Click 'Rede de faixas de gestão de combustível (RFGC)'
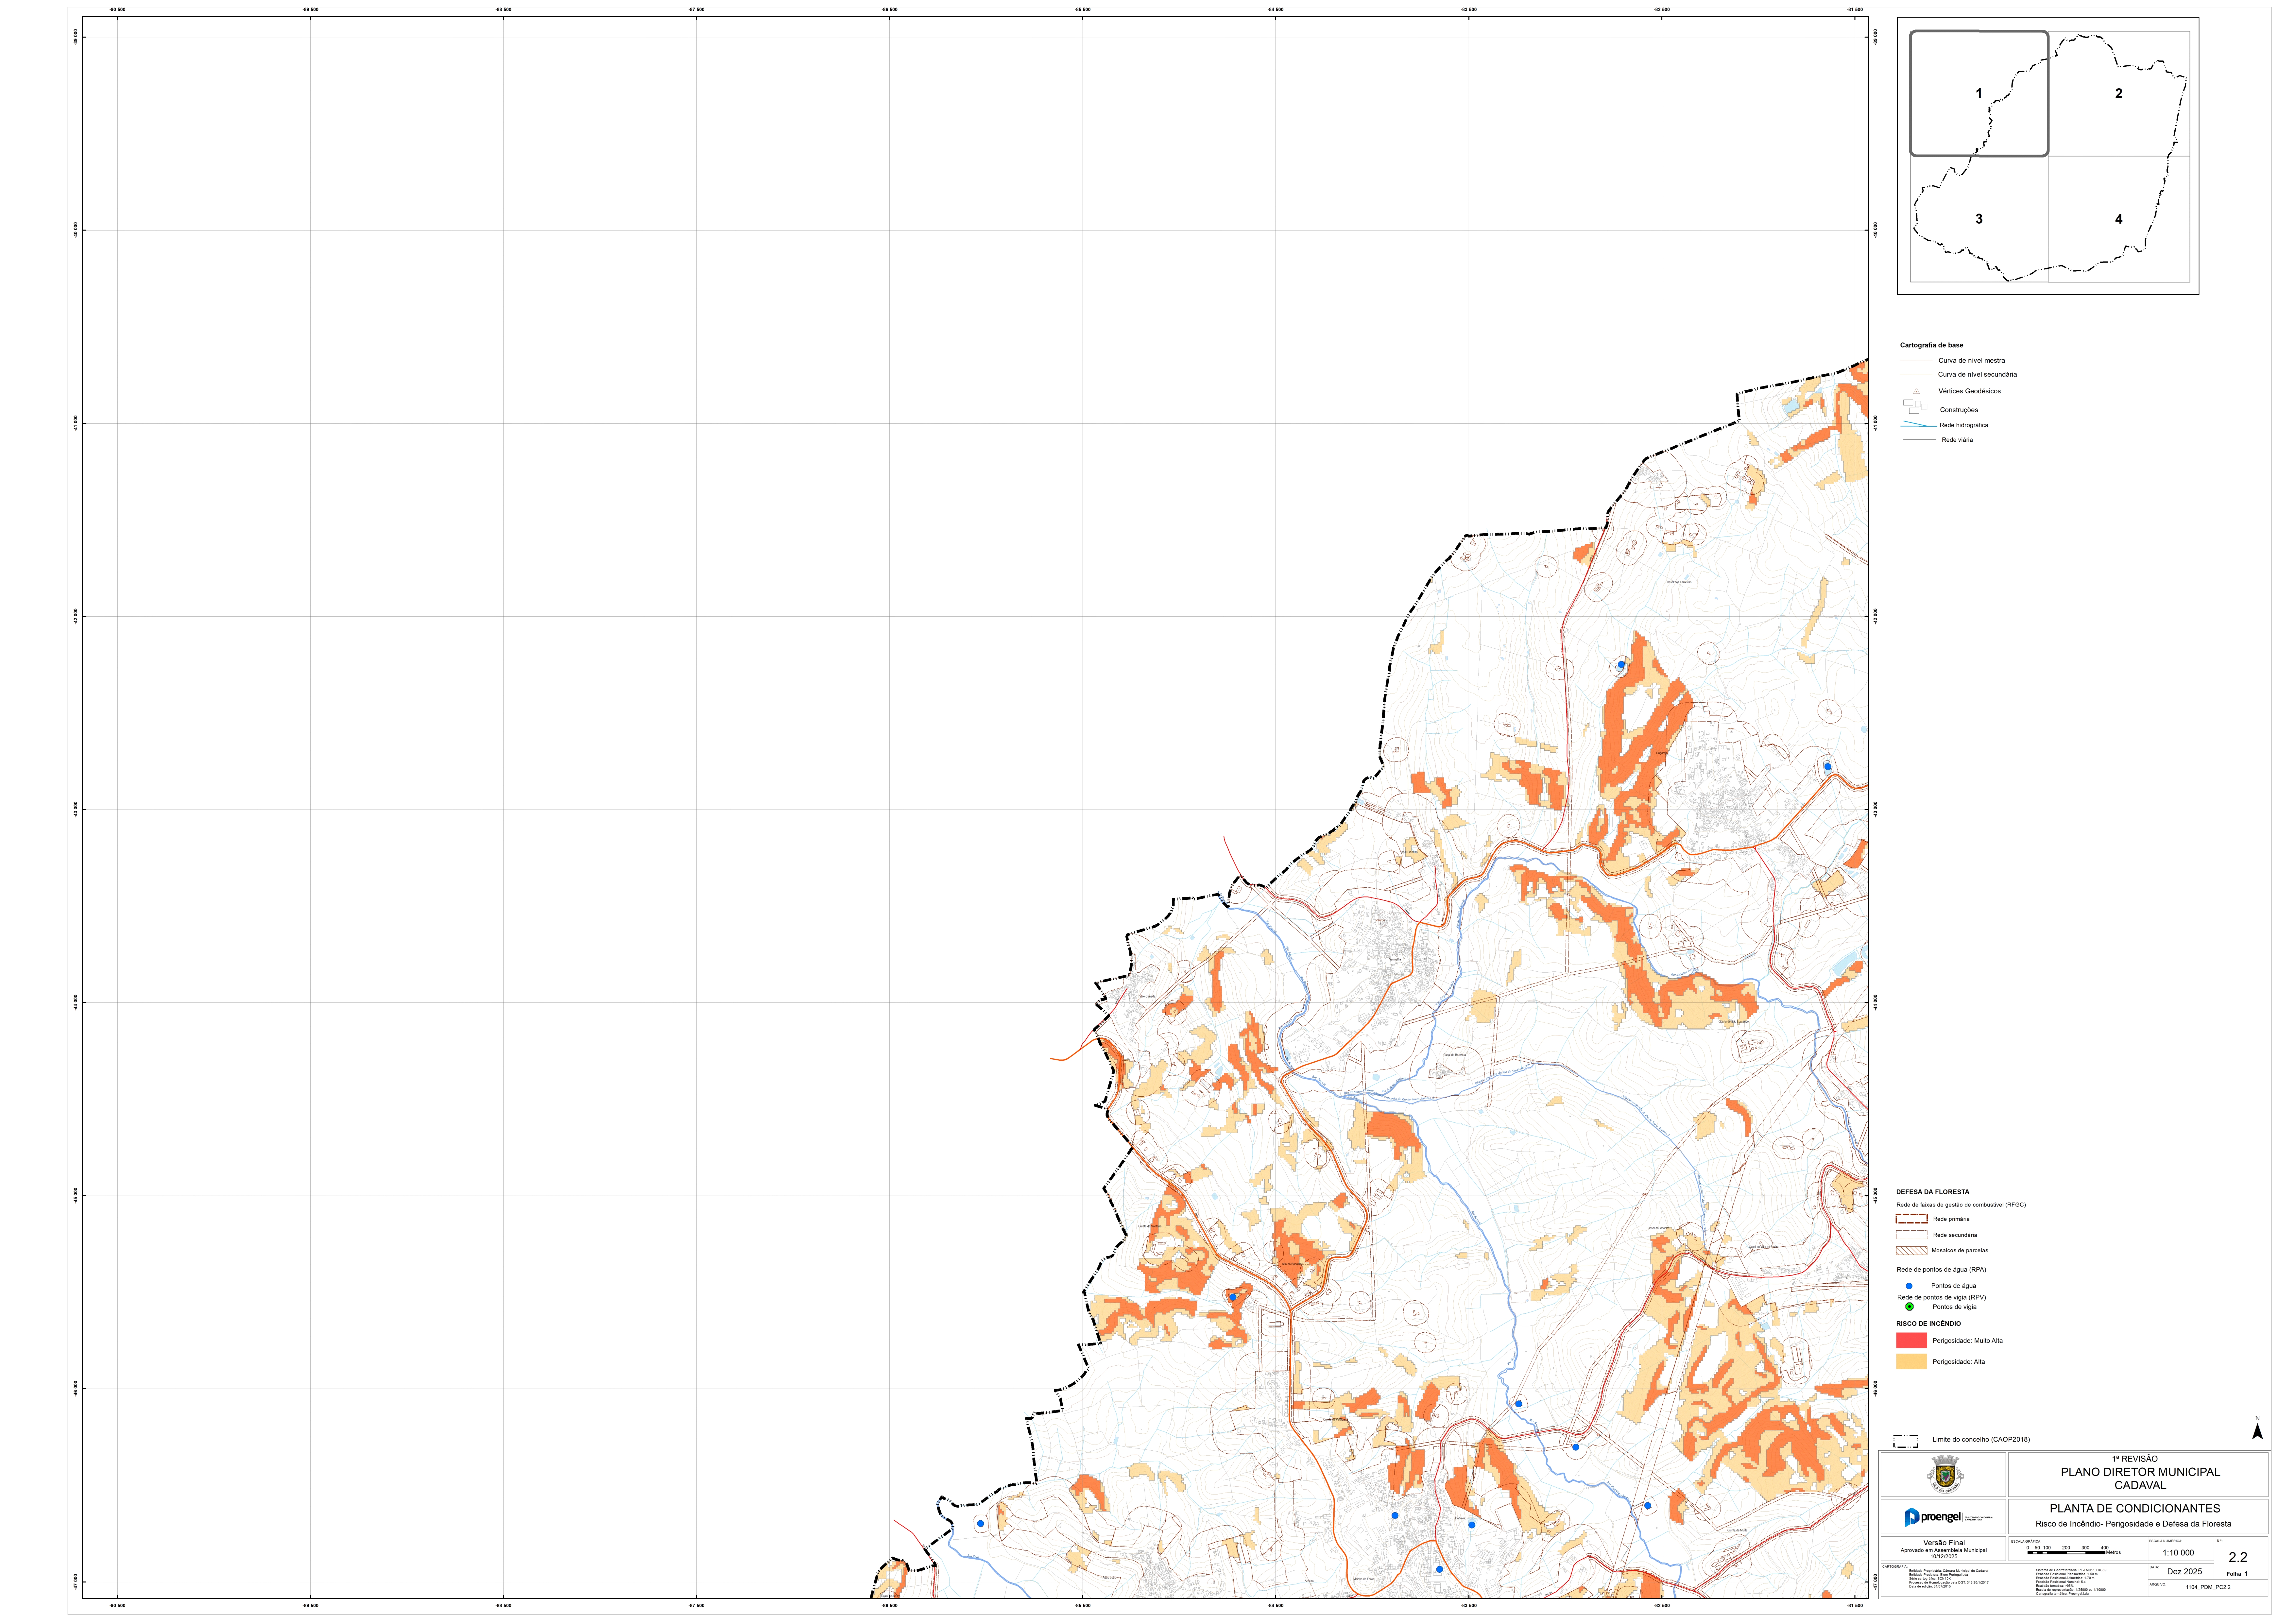This screenshot has height=1624, width=2296. click(1961, 1205)
